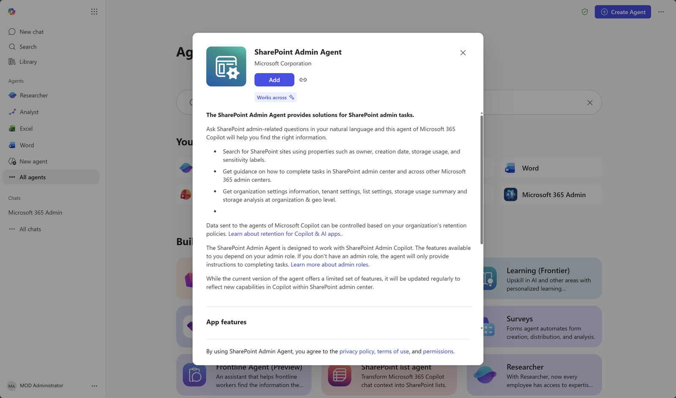Select All agents in sidebar

click(x=51, y=177)
